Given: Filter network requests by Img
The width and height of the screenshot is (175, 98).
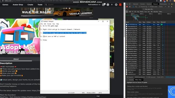Looking at the screenshot, I should (x=138, y=12).
